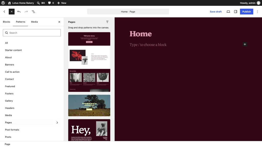Click the Page breadcrumb in the footer
The width and height of the screenshot is (262, 147).
click(x=7, y=144)
